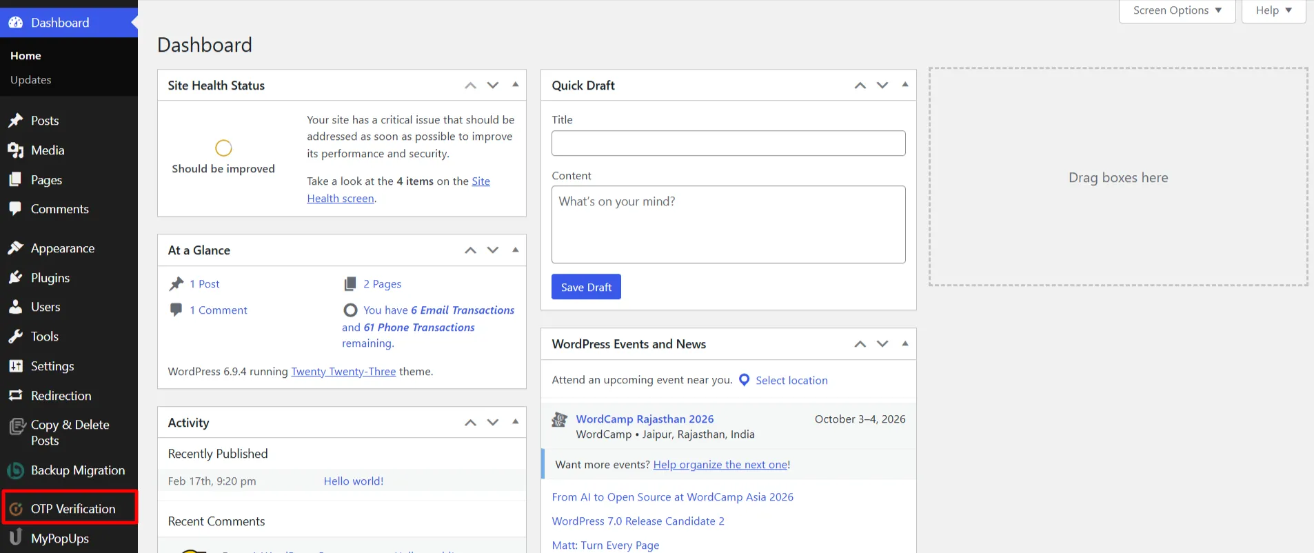Click the 1 Comment link
1314x553 pixels.
(x=219, y=310)
